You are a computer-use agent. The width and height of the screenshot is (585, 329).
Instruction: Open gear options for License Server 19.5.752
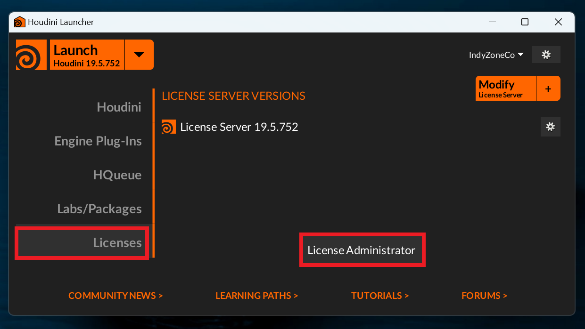pyautogui.click(x=550, y=127)
